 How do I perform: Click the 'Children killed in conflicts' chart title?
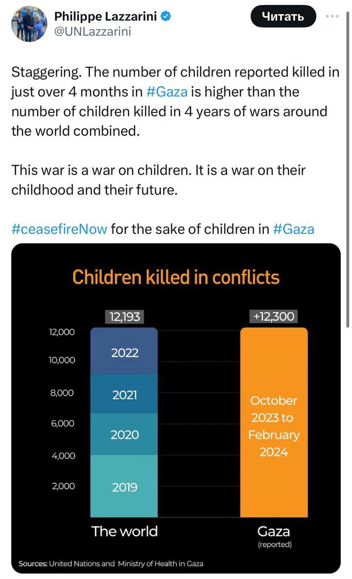point(176,277)
